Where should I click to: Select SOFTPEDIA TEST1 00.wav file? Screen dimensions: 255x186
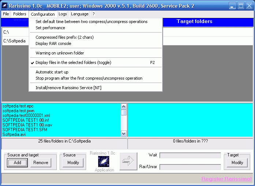27,125
